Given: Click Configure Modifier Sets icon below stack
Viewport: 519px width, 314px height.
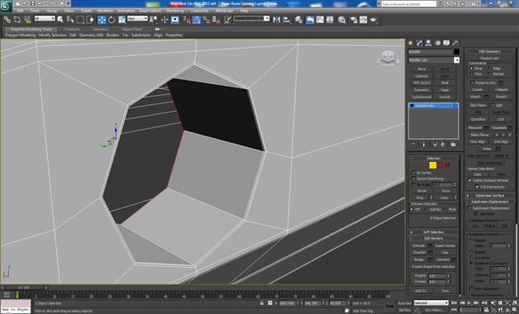Looking at the screenshot, I should pyautogui.click(x=453, y=145).
